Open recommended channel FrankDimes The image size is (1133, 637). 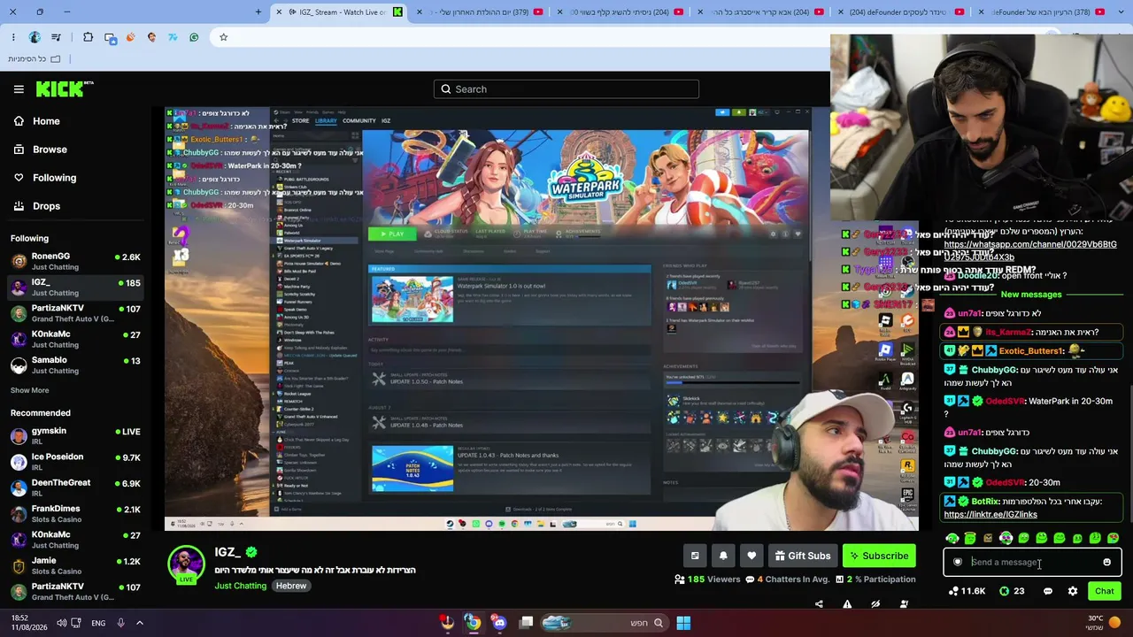tap(75, 514)
